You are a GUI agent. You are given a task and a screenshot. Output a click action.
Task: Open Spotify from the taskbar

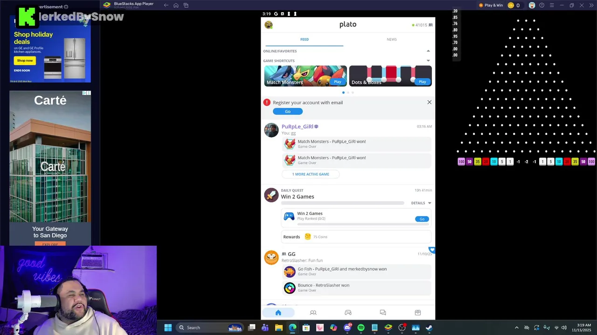coord(361,328)
